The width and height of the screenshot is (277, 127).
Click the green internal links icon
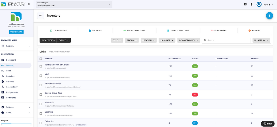[125, 30]
